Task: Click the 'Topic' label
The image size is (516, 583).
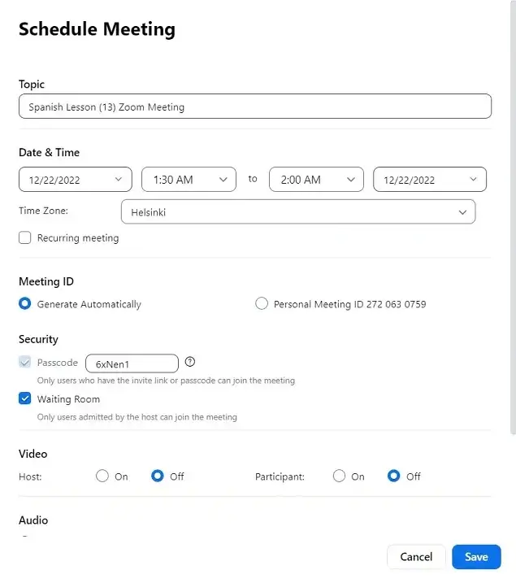Action: pyautogui.click(x=32, y=85)
